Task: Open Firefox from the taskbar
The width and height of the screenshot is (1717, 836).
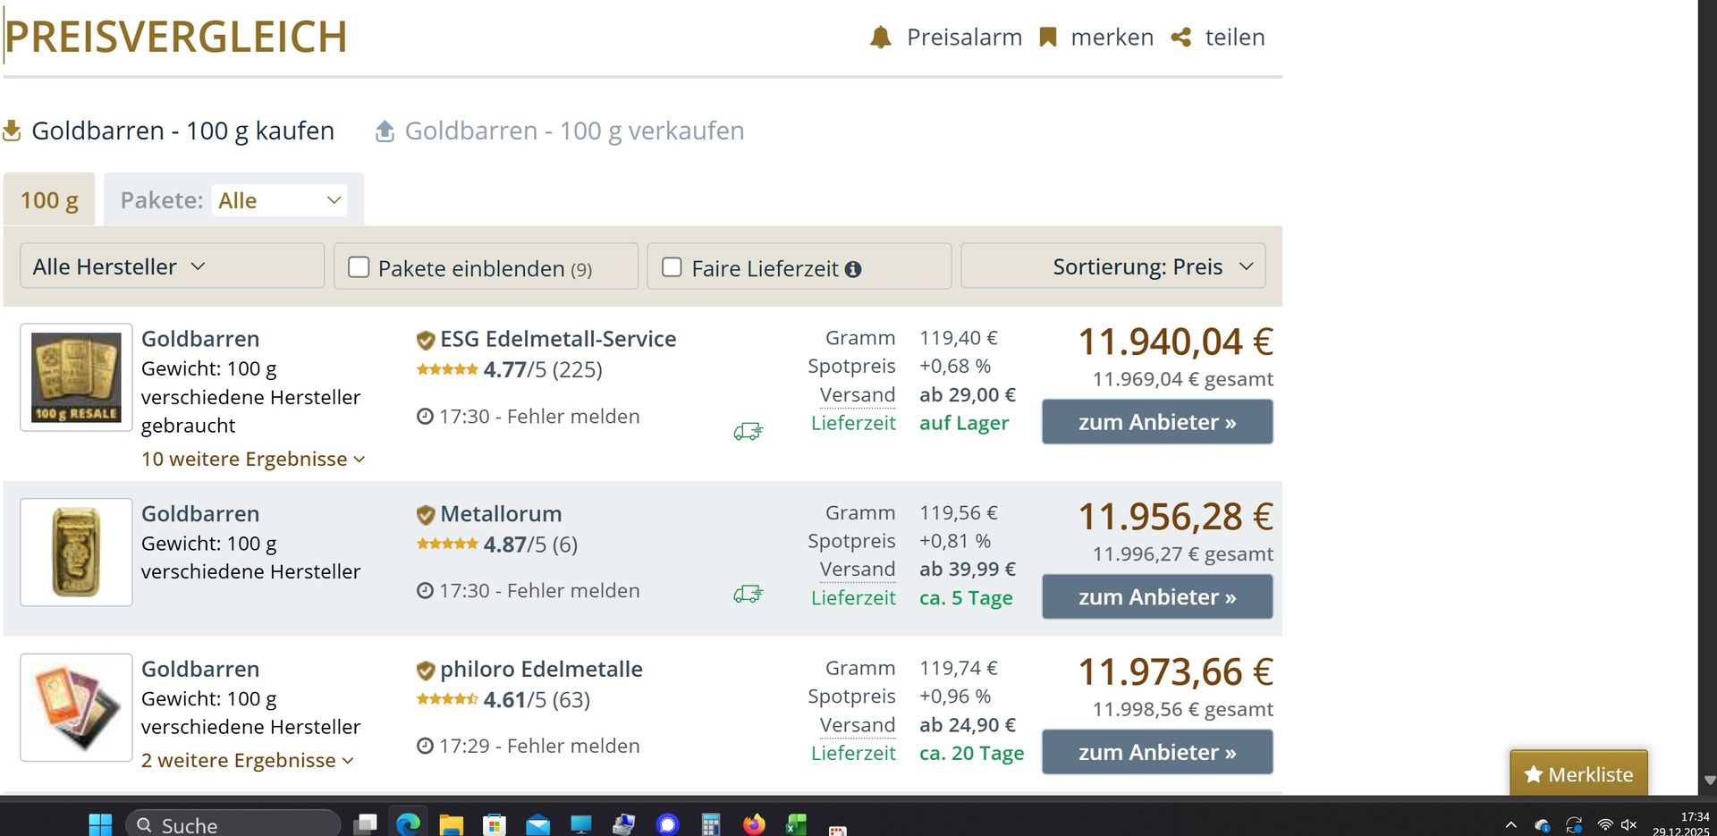Action: point(754,823)
